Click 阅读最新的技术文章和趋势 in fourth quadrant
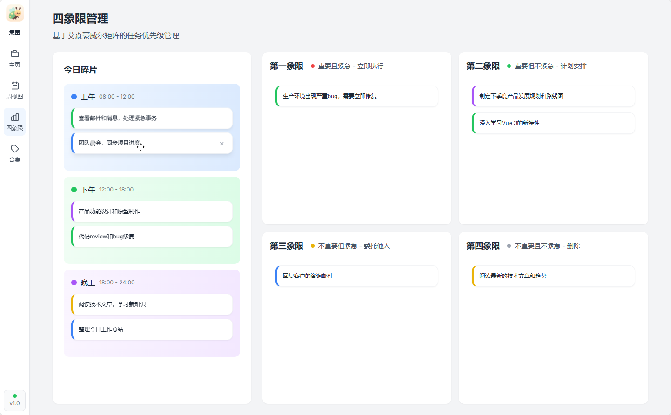The width and height of the screenshot is (671, 415). (x=553, y=276)
